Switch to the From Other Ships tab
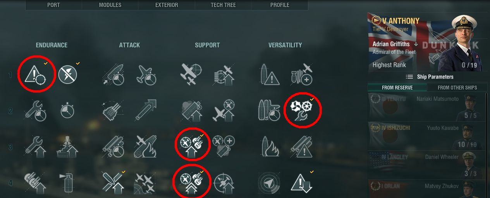This screenshot has height=198, width=490. coord(457,88)
